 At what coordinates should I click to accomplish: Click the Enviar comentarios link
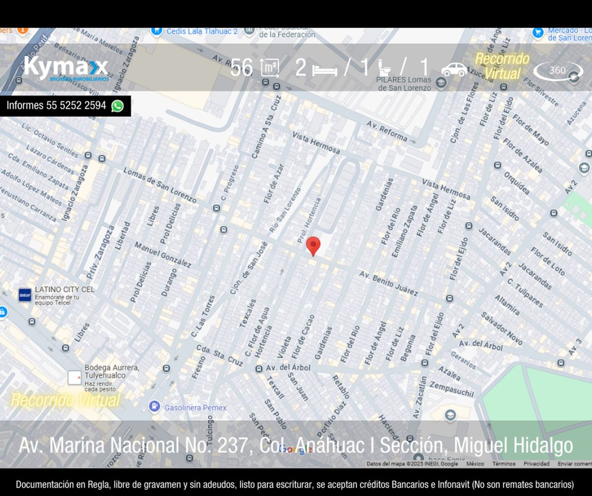pos(575,464)
